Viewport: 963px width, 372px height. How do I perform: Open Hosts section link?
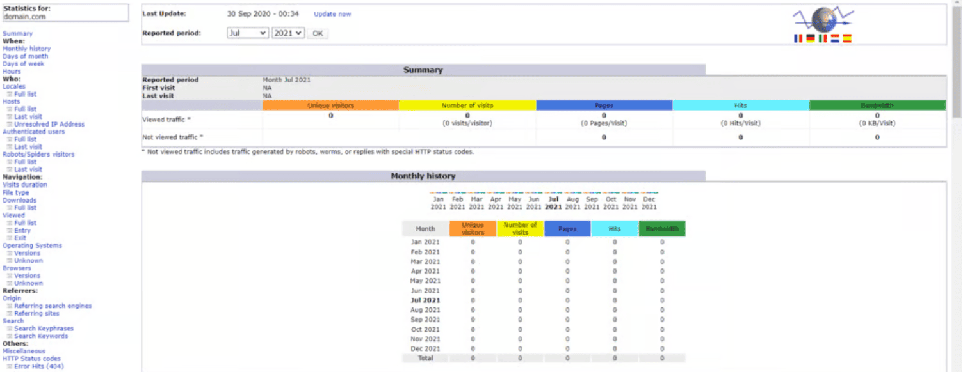click(11, 102)
